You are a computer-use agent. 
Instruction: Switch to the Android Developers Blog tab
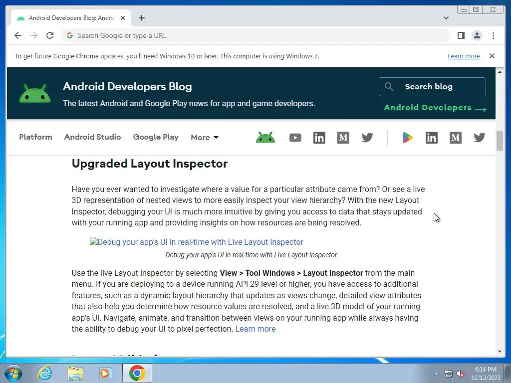click(x=71, y=18)
